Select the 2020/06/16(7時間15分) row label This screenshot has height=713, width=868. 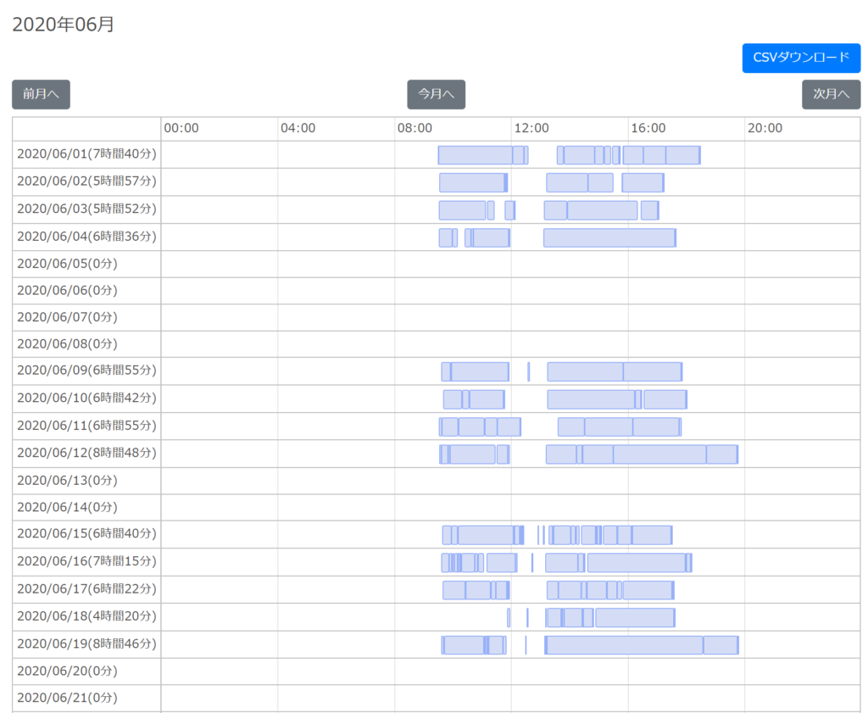87,562
